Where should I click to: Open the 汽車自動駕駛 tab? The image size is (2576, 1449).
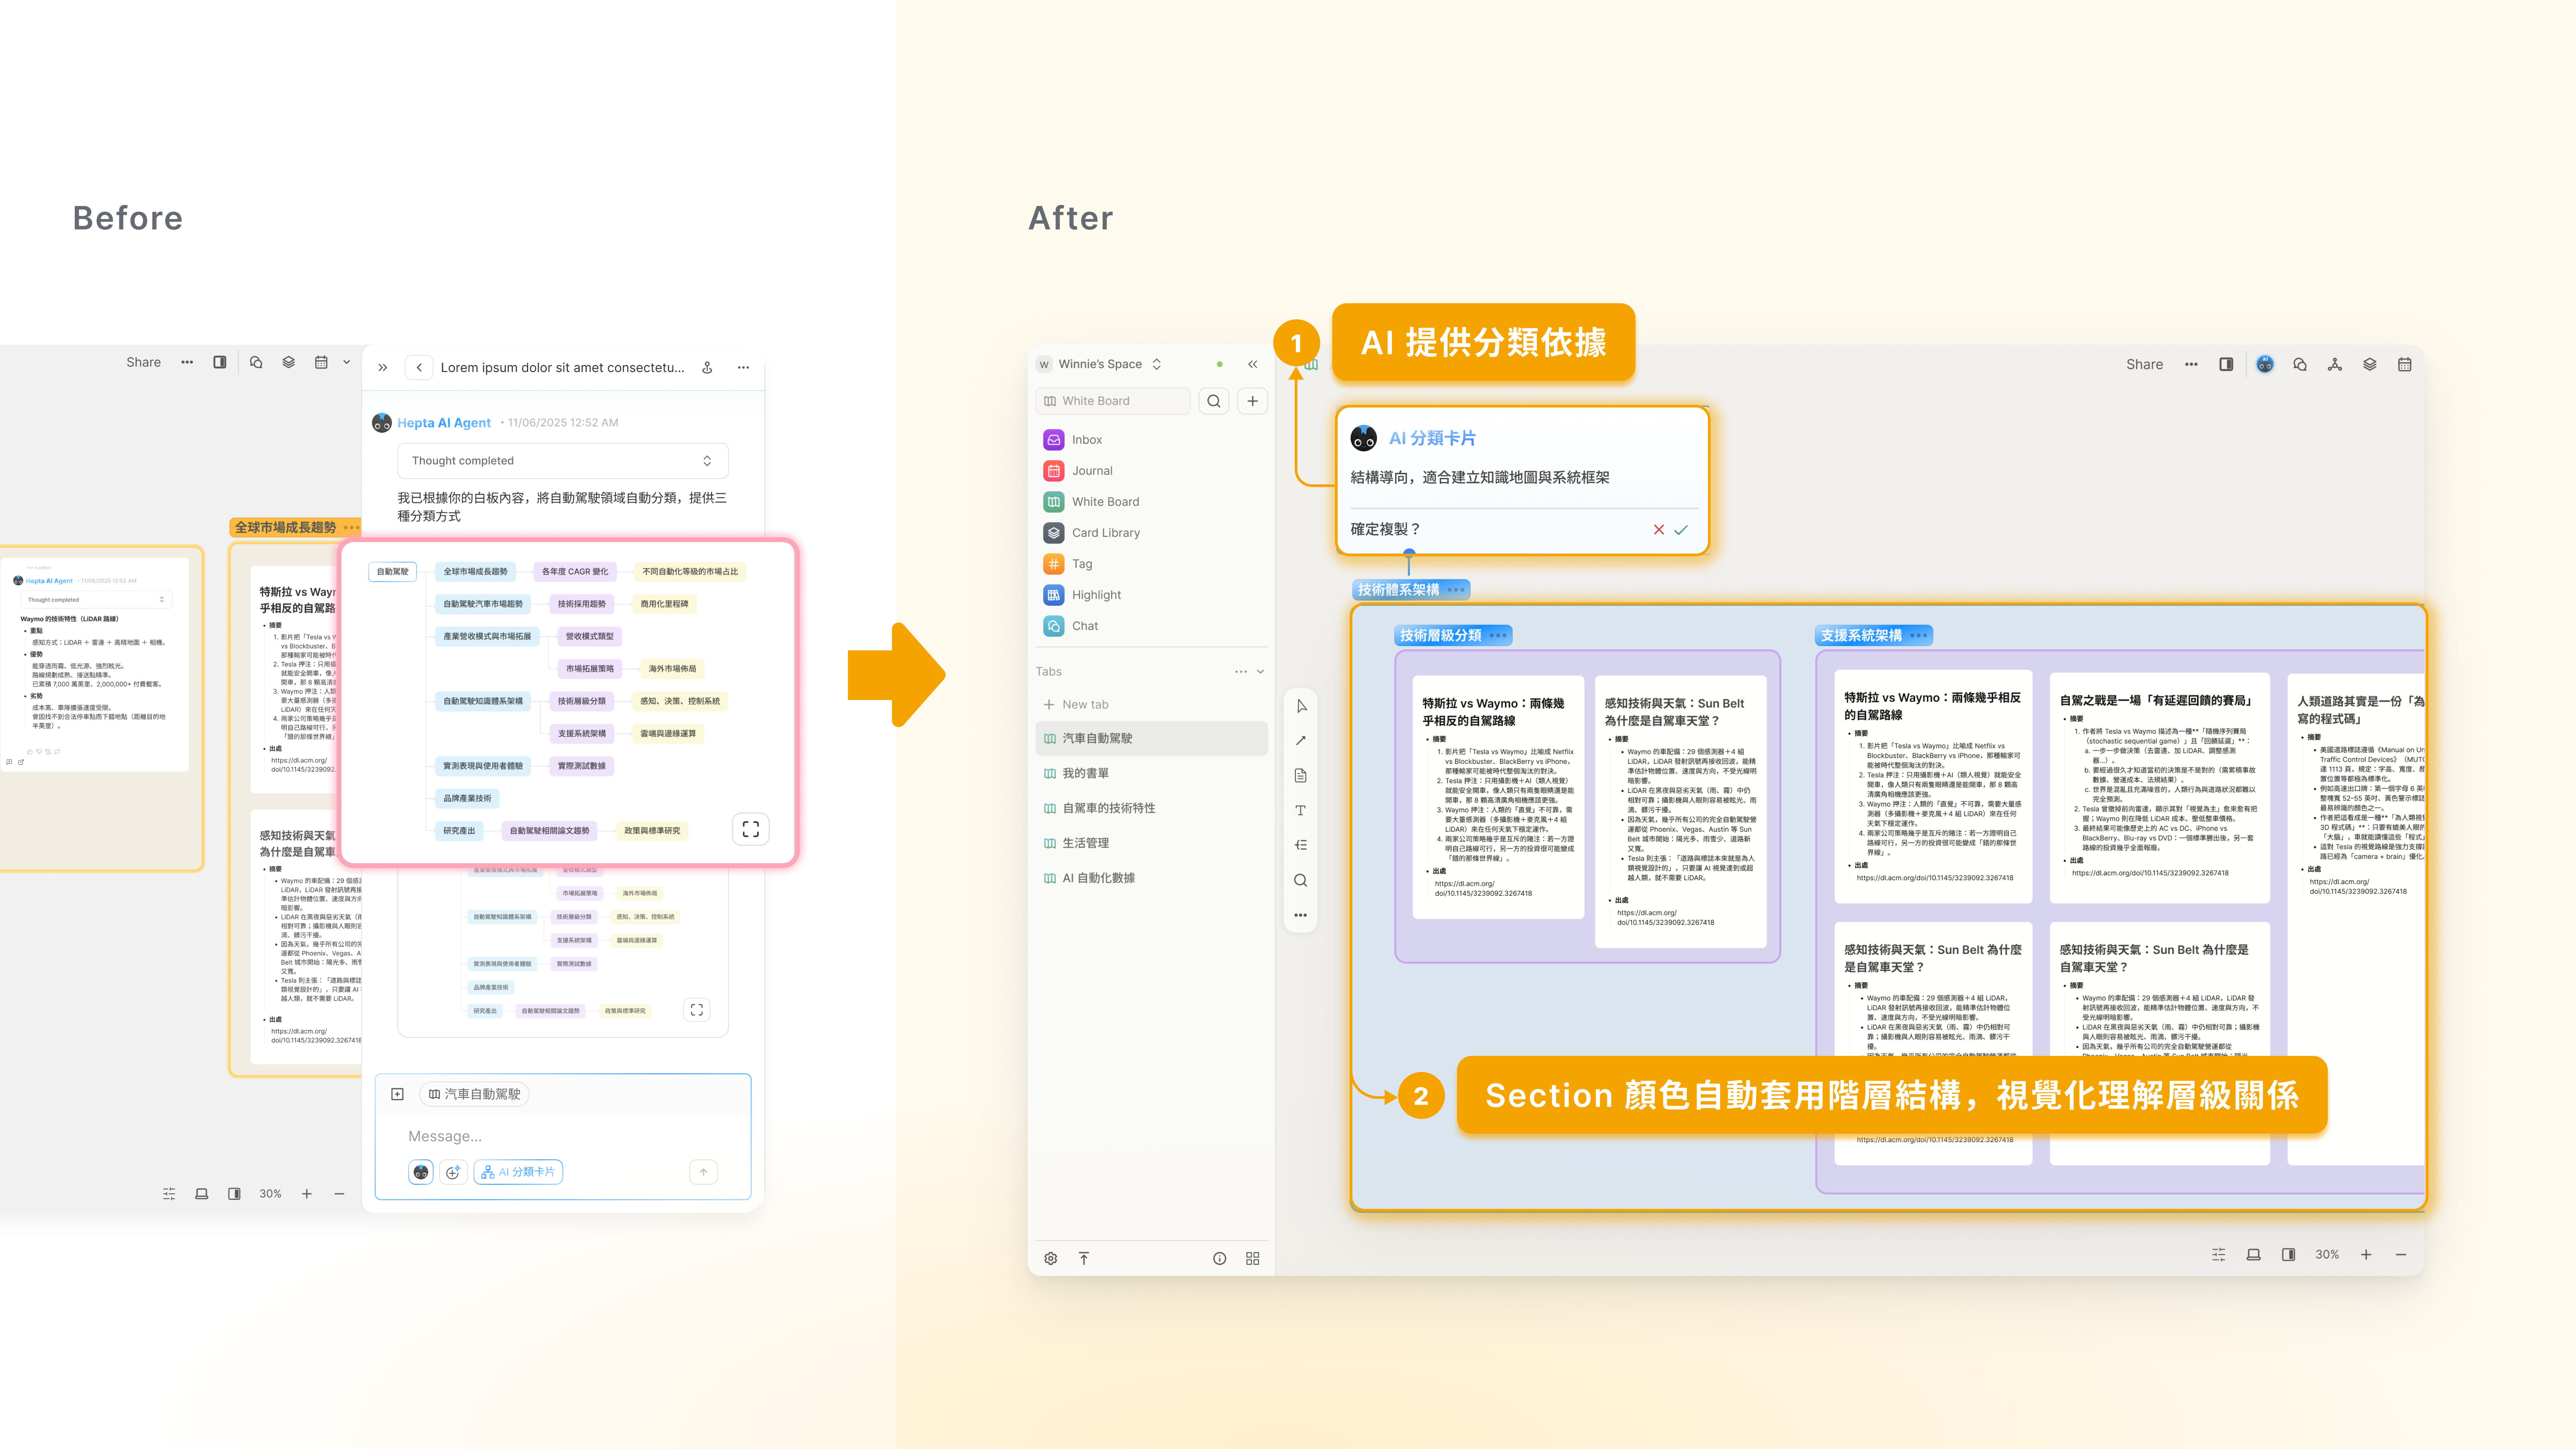click(x=1097, y=738)
